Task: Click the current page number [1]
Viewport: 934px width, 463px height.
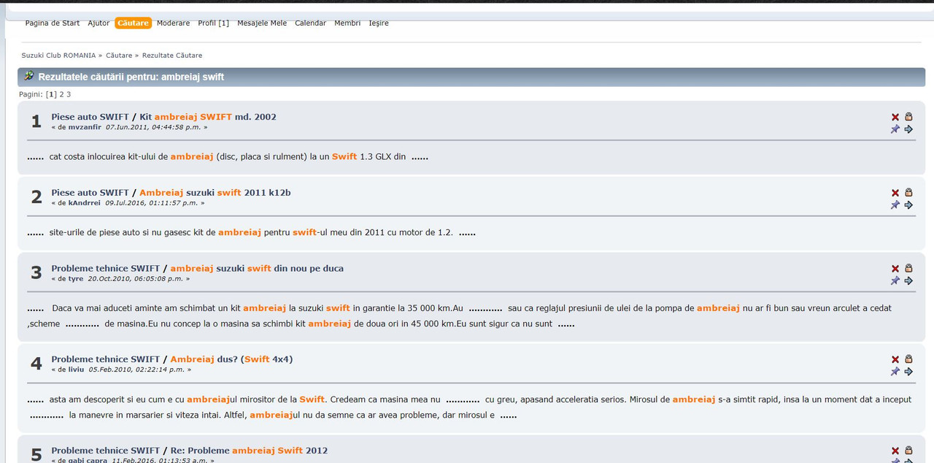Action: tap(51, 94)
